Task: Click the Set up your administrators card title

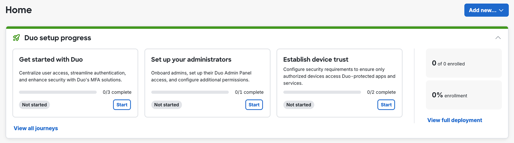Action: (191, 59)
